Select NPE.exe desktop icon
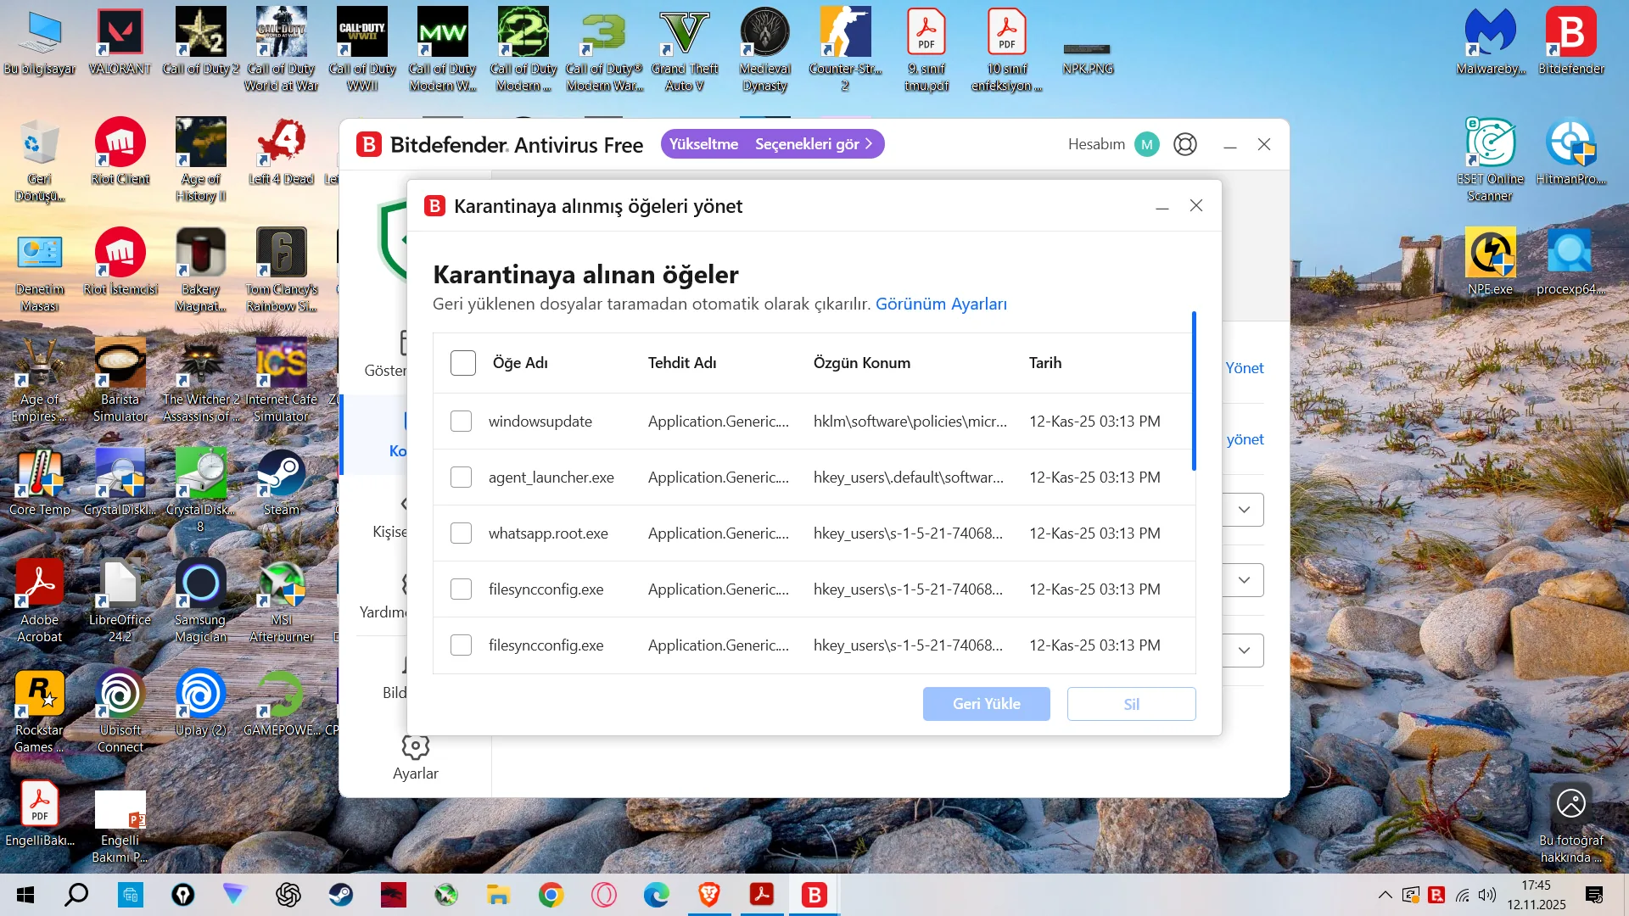 click(x=1491, y=262)
